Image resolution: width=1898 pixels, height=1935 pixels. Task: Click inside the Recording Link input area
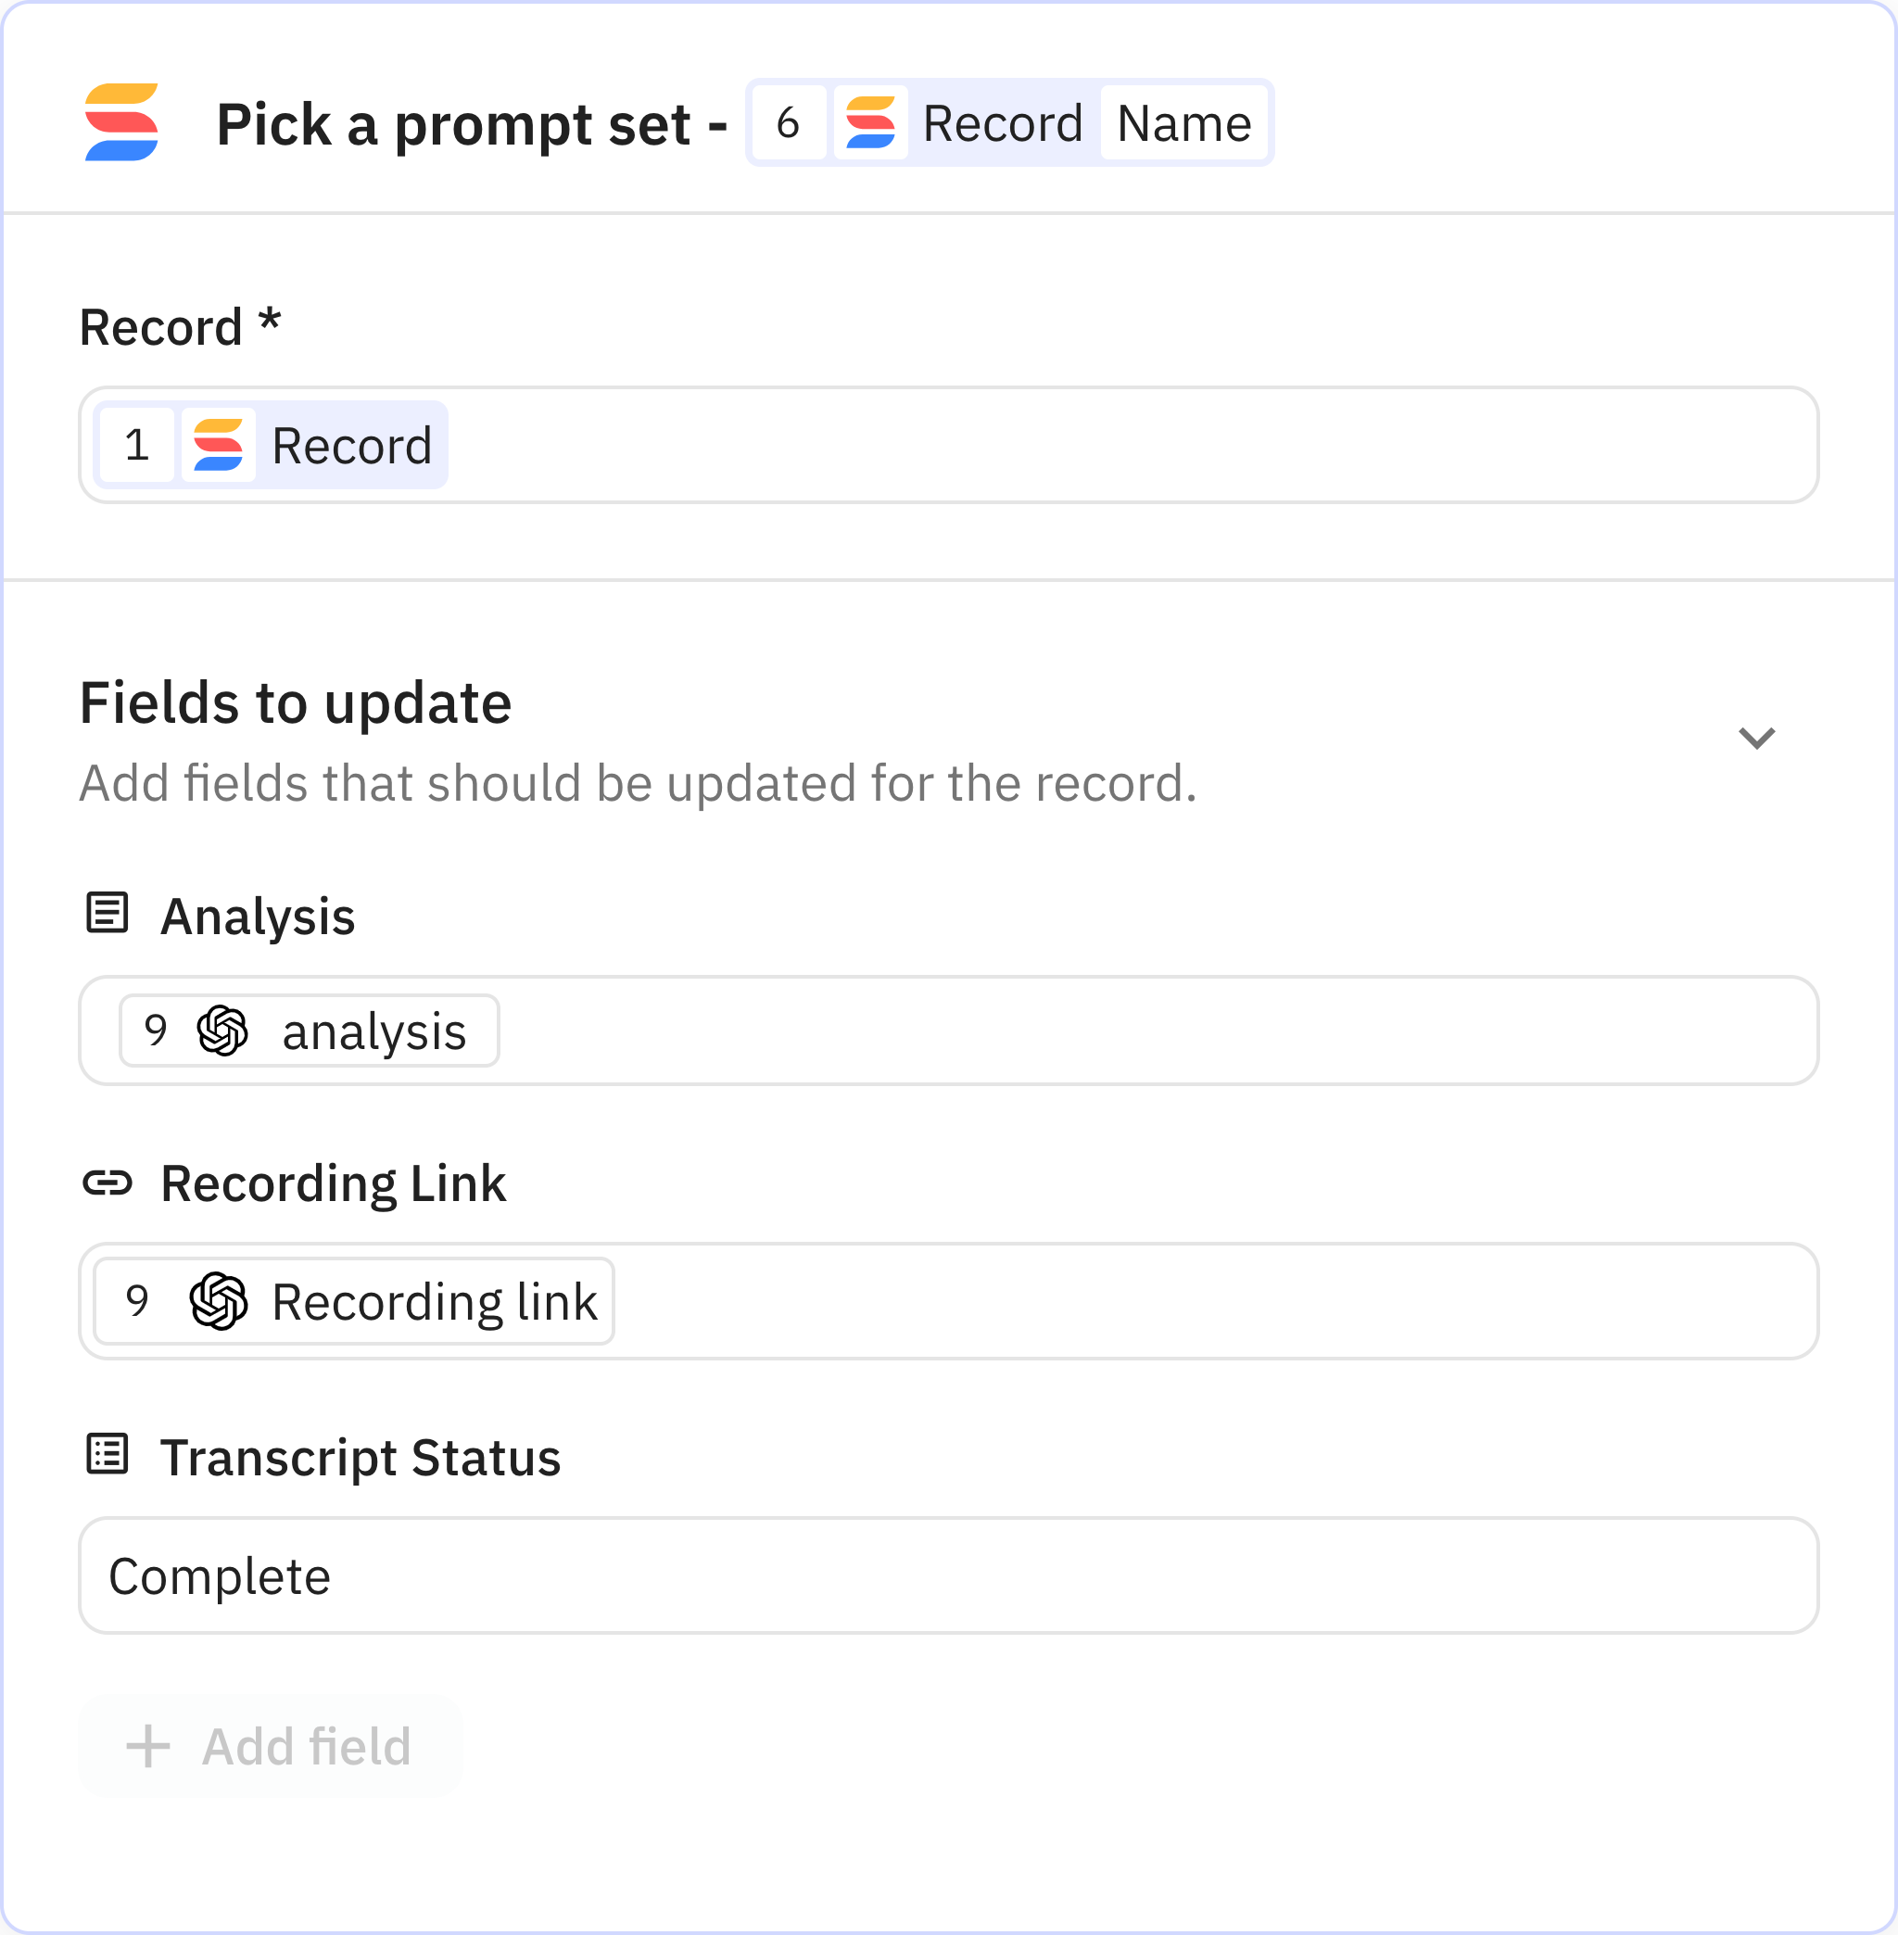click(x=1146, y=1301)
